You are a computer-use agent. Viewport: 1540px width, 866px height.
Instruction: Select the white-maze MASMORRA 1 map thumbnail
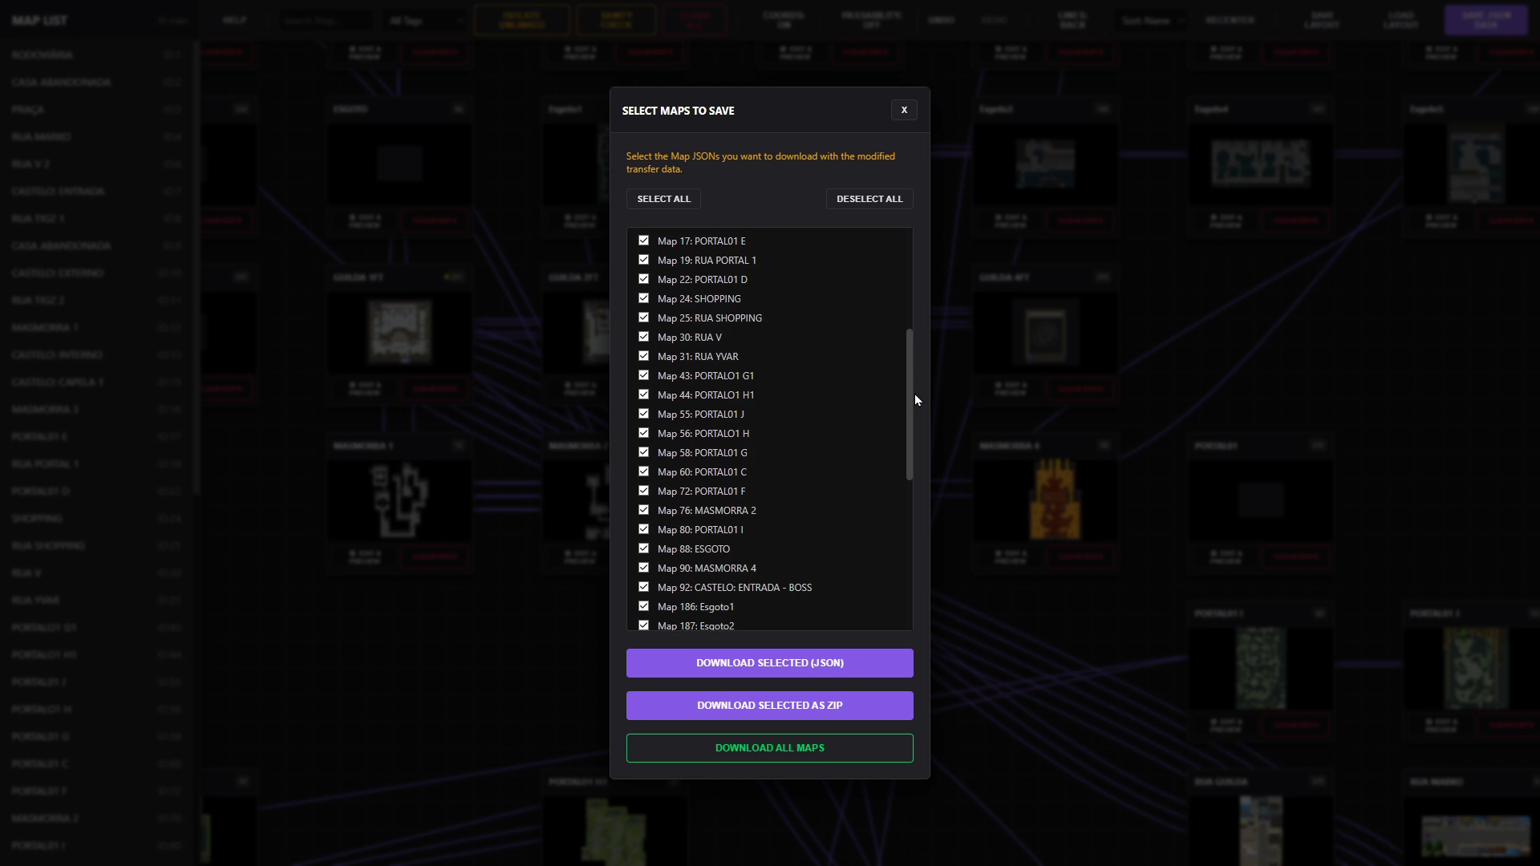click(x=399, y=500)
